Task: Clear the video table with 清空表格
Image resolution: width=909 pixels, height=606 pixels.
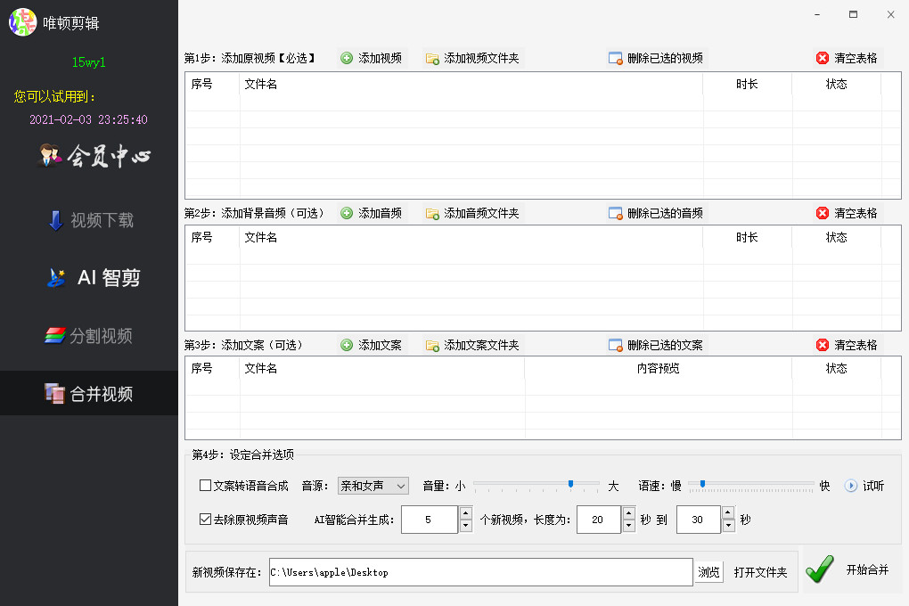Action: (848, 58)
